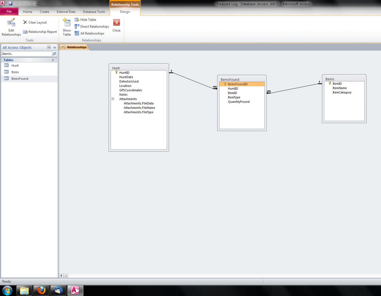The width and height of the screenshot is (381, 296).
Task: Click the Save icon in quick access toolbar
Action: click(10, 4)
